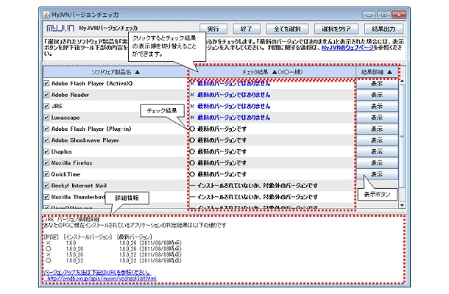
Task: Click 表示 button for Lhaplus row
Action: click(x=377, y=151)
